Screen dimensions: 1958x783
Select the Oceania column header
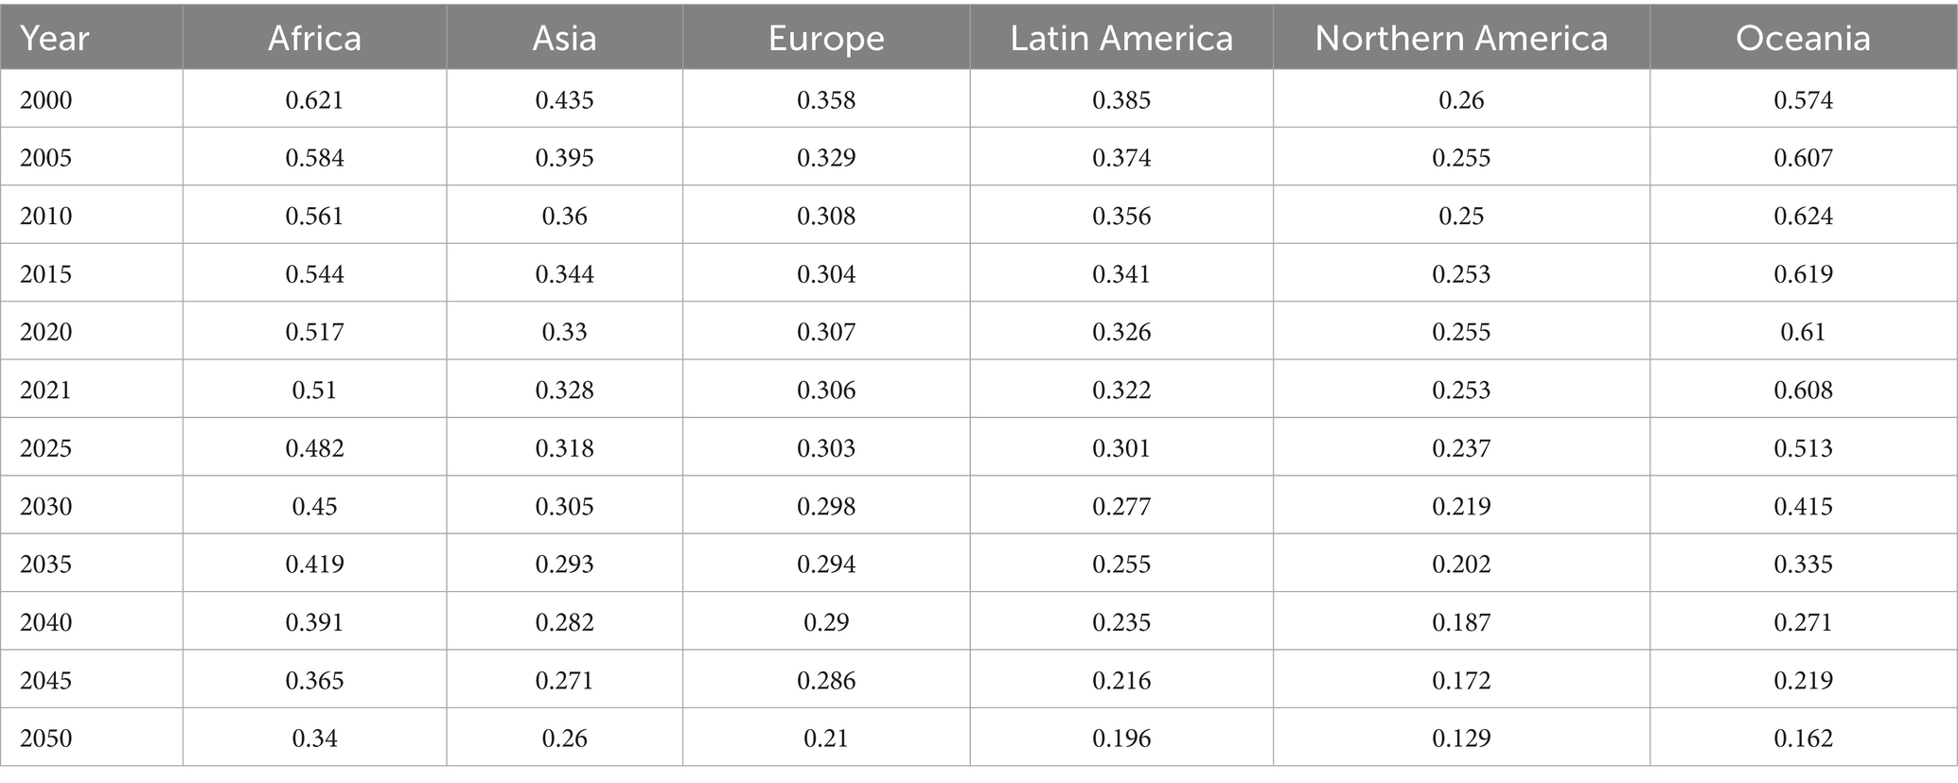coord(1803,38)
